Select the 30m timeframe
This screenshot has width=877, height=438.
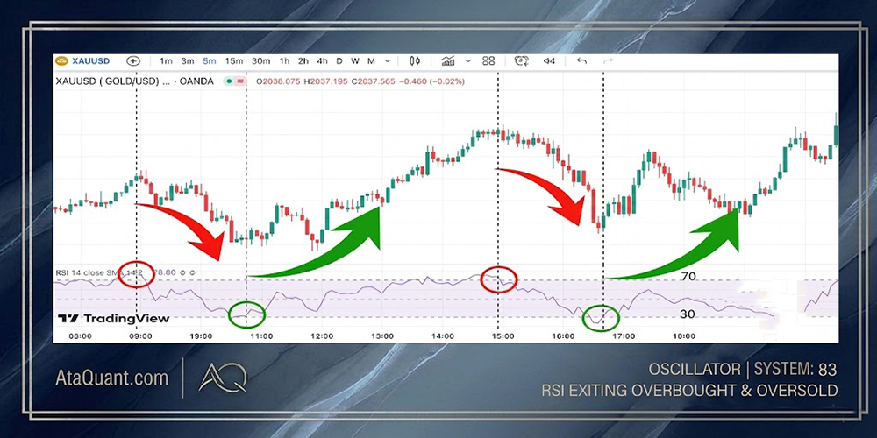260,61
